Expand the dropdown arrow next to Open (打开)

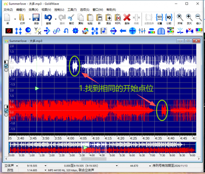tap(29, 19)
